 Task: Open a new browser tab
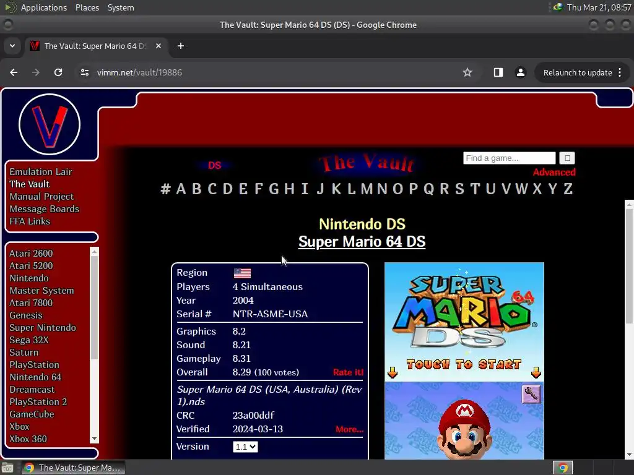(x=181, y=46)
